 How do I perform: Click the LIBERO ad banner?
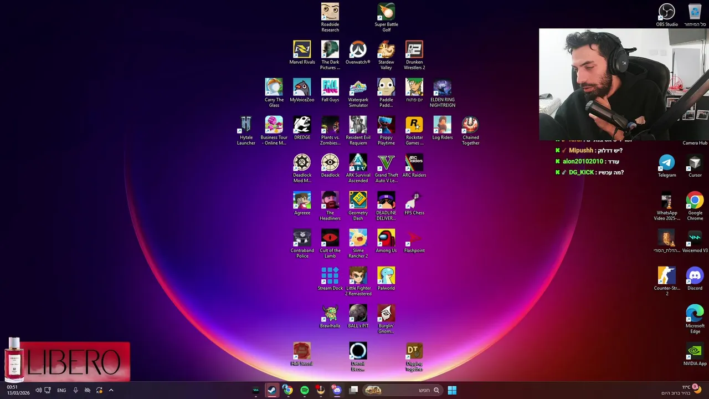click(66, 361)
